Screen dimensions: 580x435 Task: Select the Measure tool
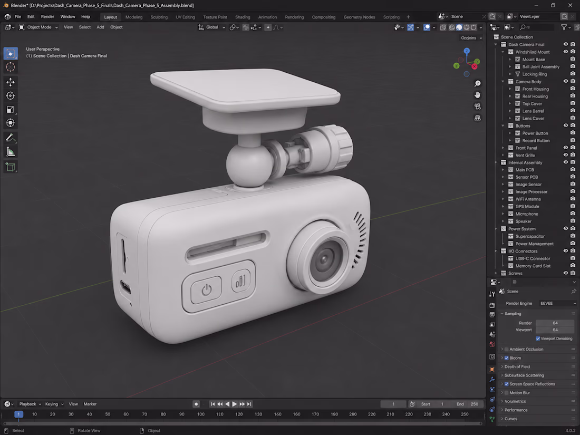click(x=11, y=152)
